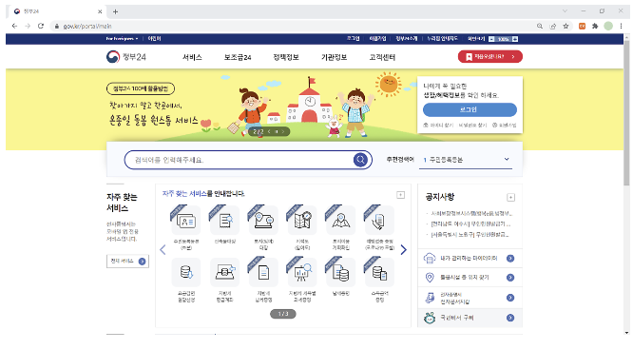The height and width of the screenshot is (350, 633).
Task: Open the 고객센터 menu
Action: [x=382, y=57]
